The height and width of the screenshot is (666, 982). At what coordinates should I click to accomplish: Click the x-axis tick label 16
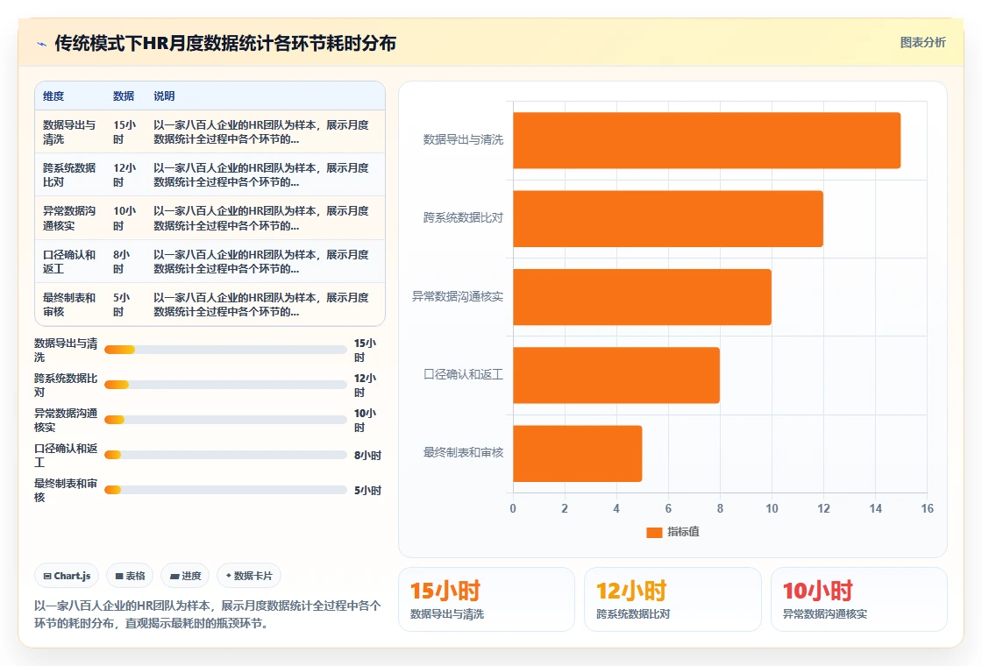click(x=927, y=509)
